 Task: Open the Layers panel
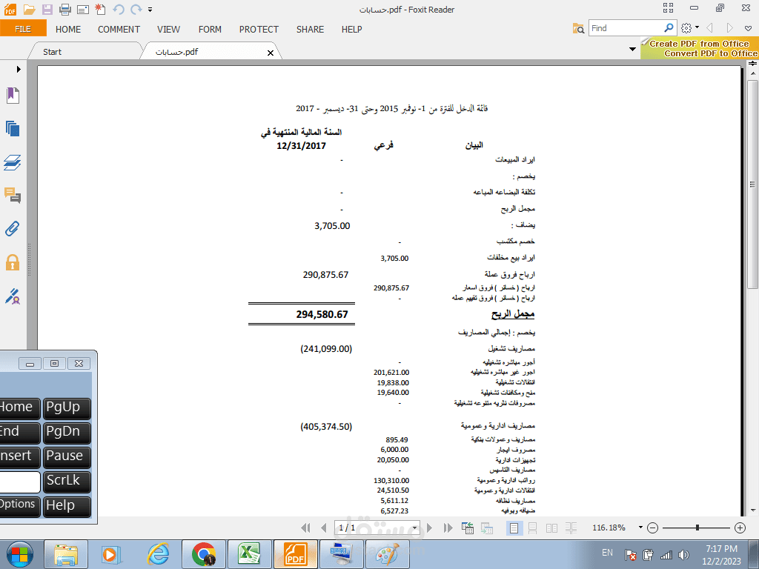click(13, 162)
